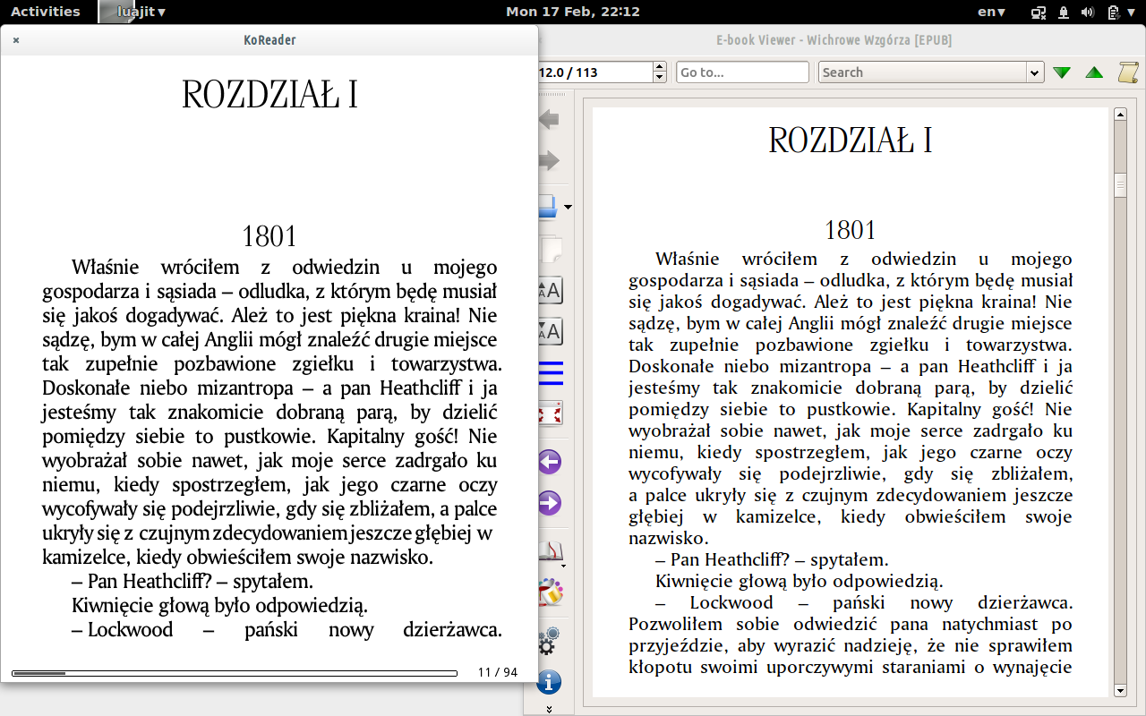Viewport: 1146px width, 716px height.
Task: Click the 11 / 94 page indicator in KoReader
Action: click(x=498, y=672)
